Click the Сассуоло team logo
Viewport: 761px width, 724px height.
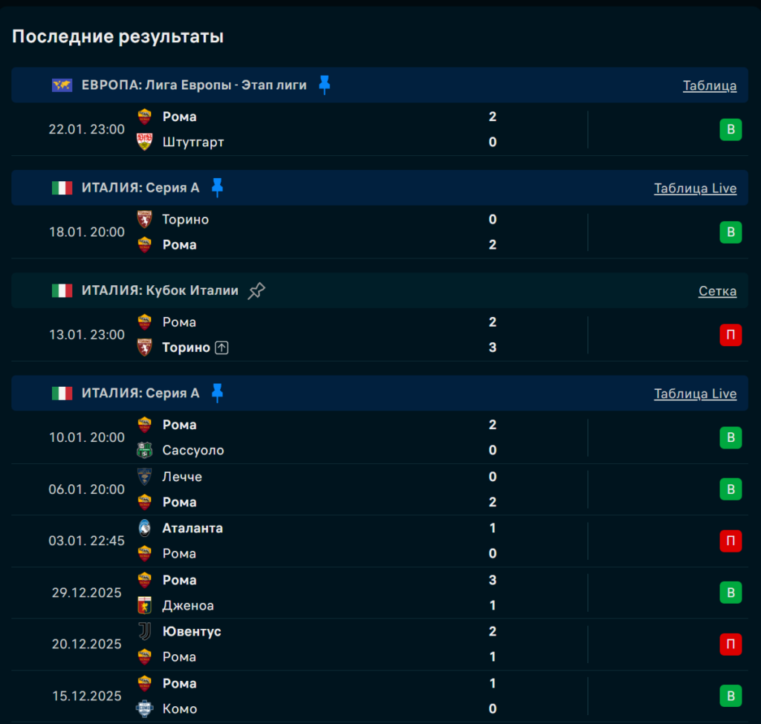coord(145,450)
